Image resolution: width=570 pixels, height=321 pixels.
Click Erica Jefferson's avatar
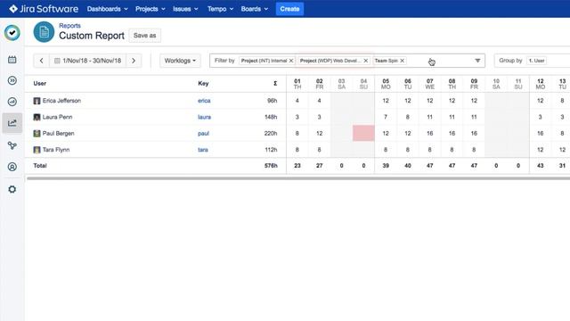(x=37, y=101)
